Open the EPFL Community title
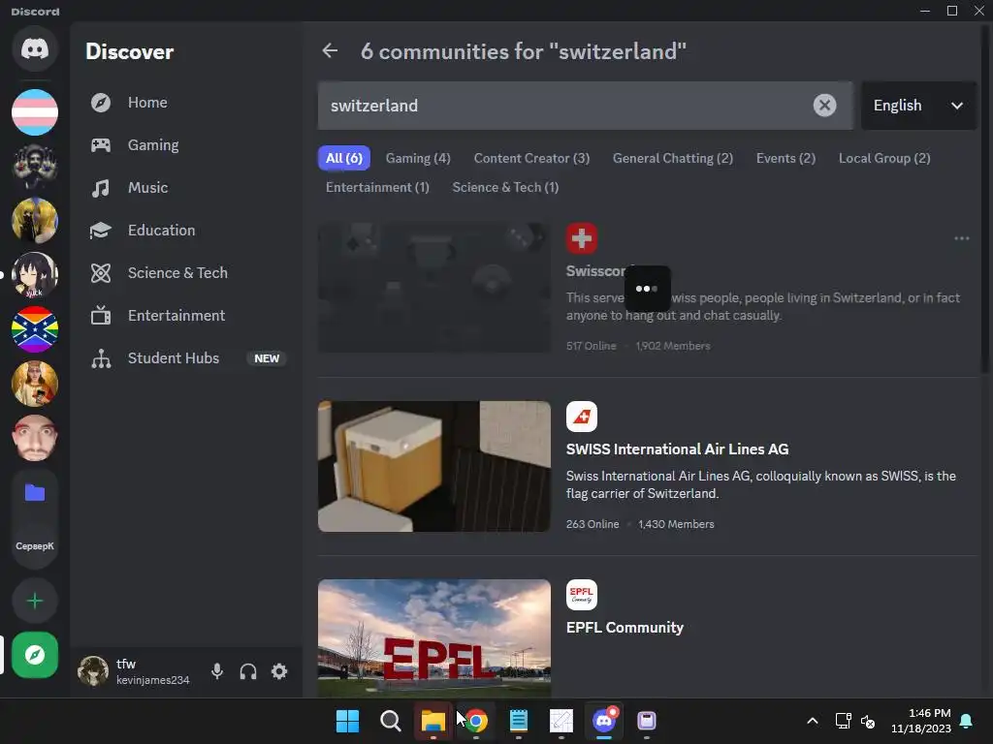Screen dimensions: 993x744 pos(625,628)
